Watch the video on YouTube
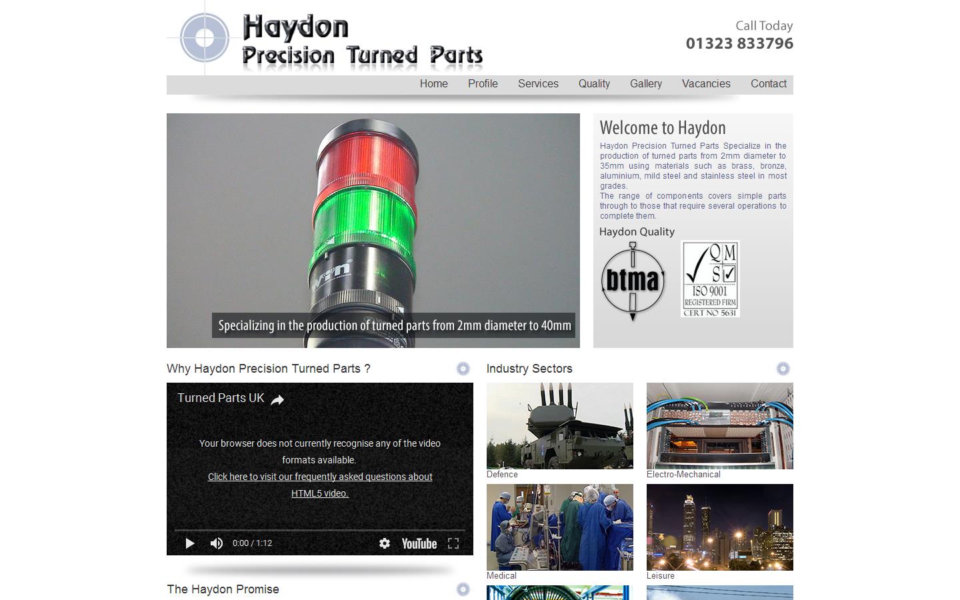Viewport: 960px width, 600px height. (x=419, y=543)
